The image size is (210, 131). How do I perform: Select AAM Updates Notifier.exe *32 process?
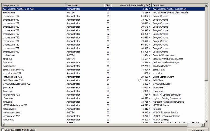coord(103,9)
